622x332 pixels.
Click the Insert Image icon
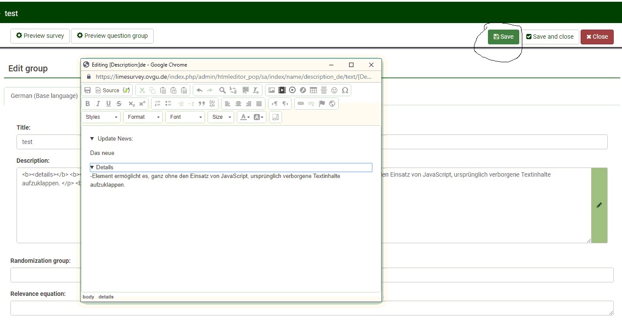[272, 90]
